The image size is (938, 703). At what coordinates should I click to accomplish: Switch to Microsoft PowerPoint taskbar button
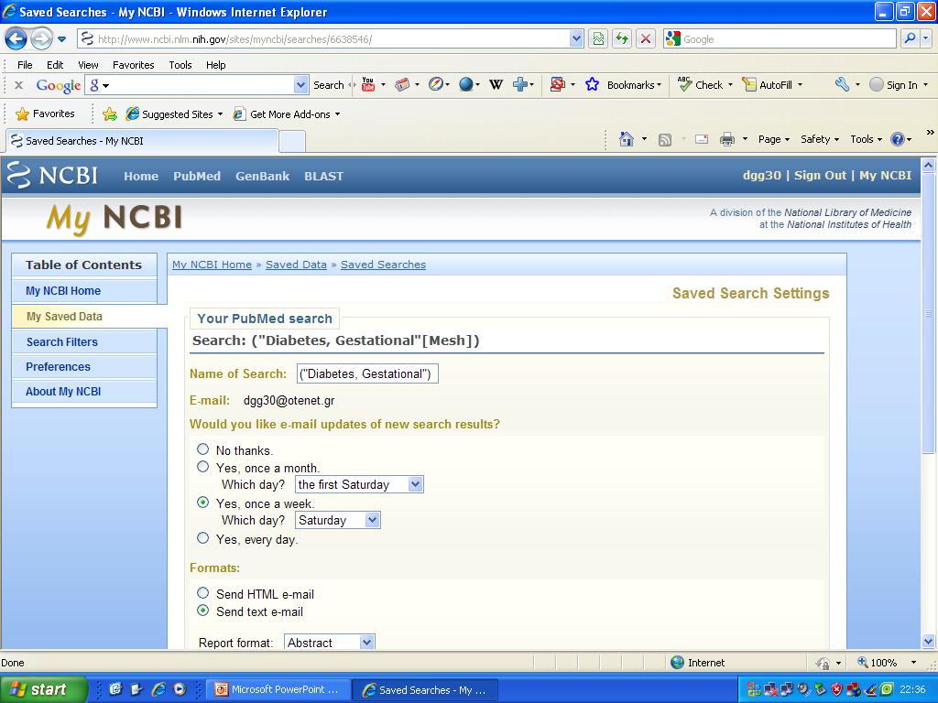pyautogui.click(x=277, y=689)
